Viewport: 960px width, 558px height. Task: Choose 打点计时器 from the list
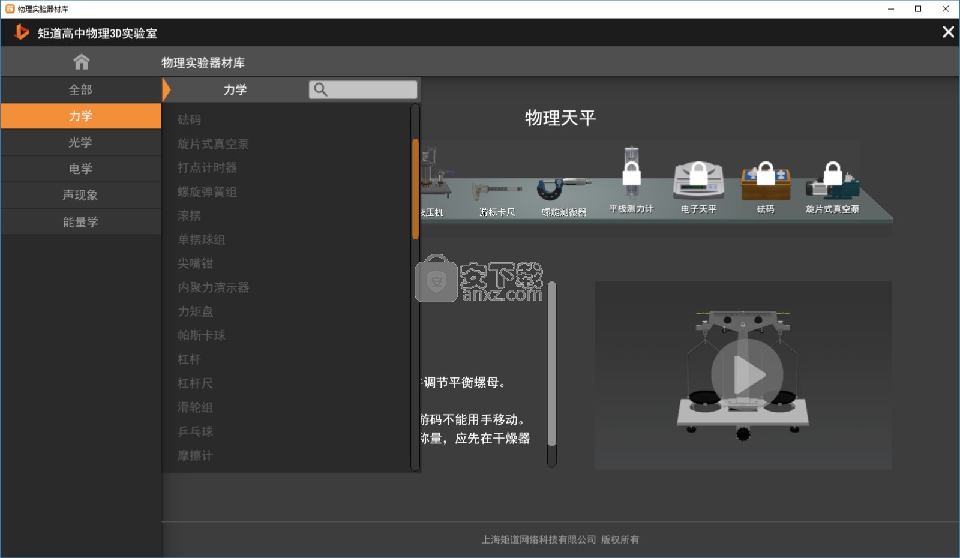tap(207, 167)
